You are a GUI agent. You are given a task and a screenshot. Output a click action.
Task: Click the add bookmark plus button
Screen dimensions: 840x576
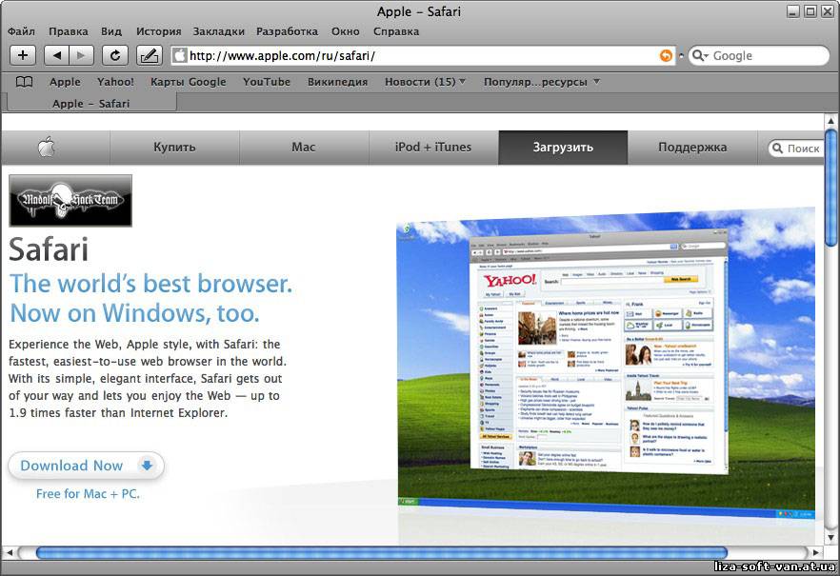point(23,55)
